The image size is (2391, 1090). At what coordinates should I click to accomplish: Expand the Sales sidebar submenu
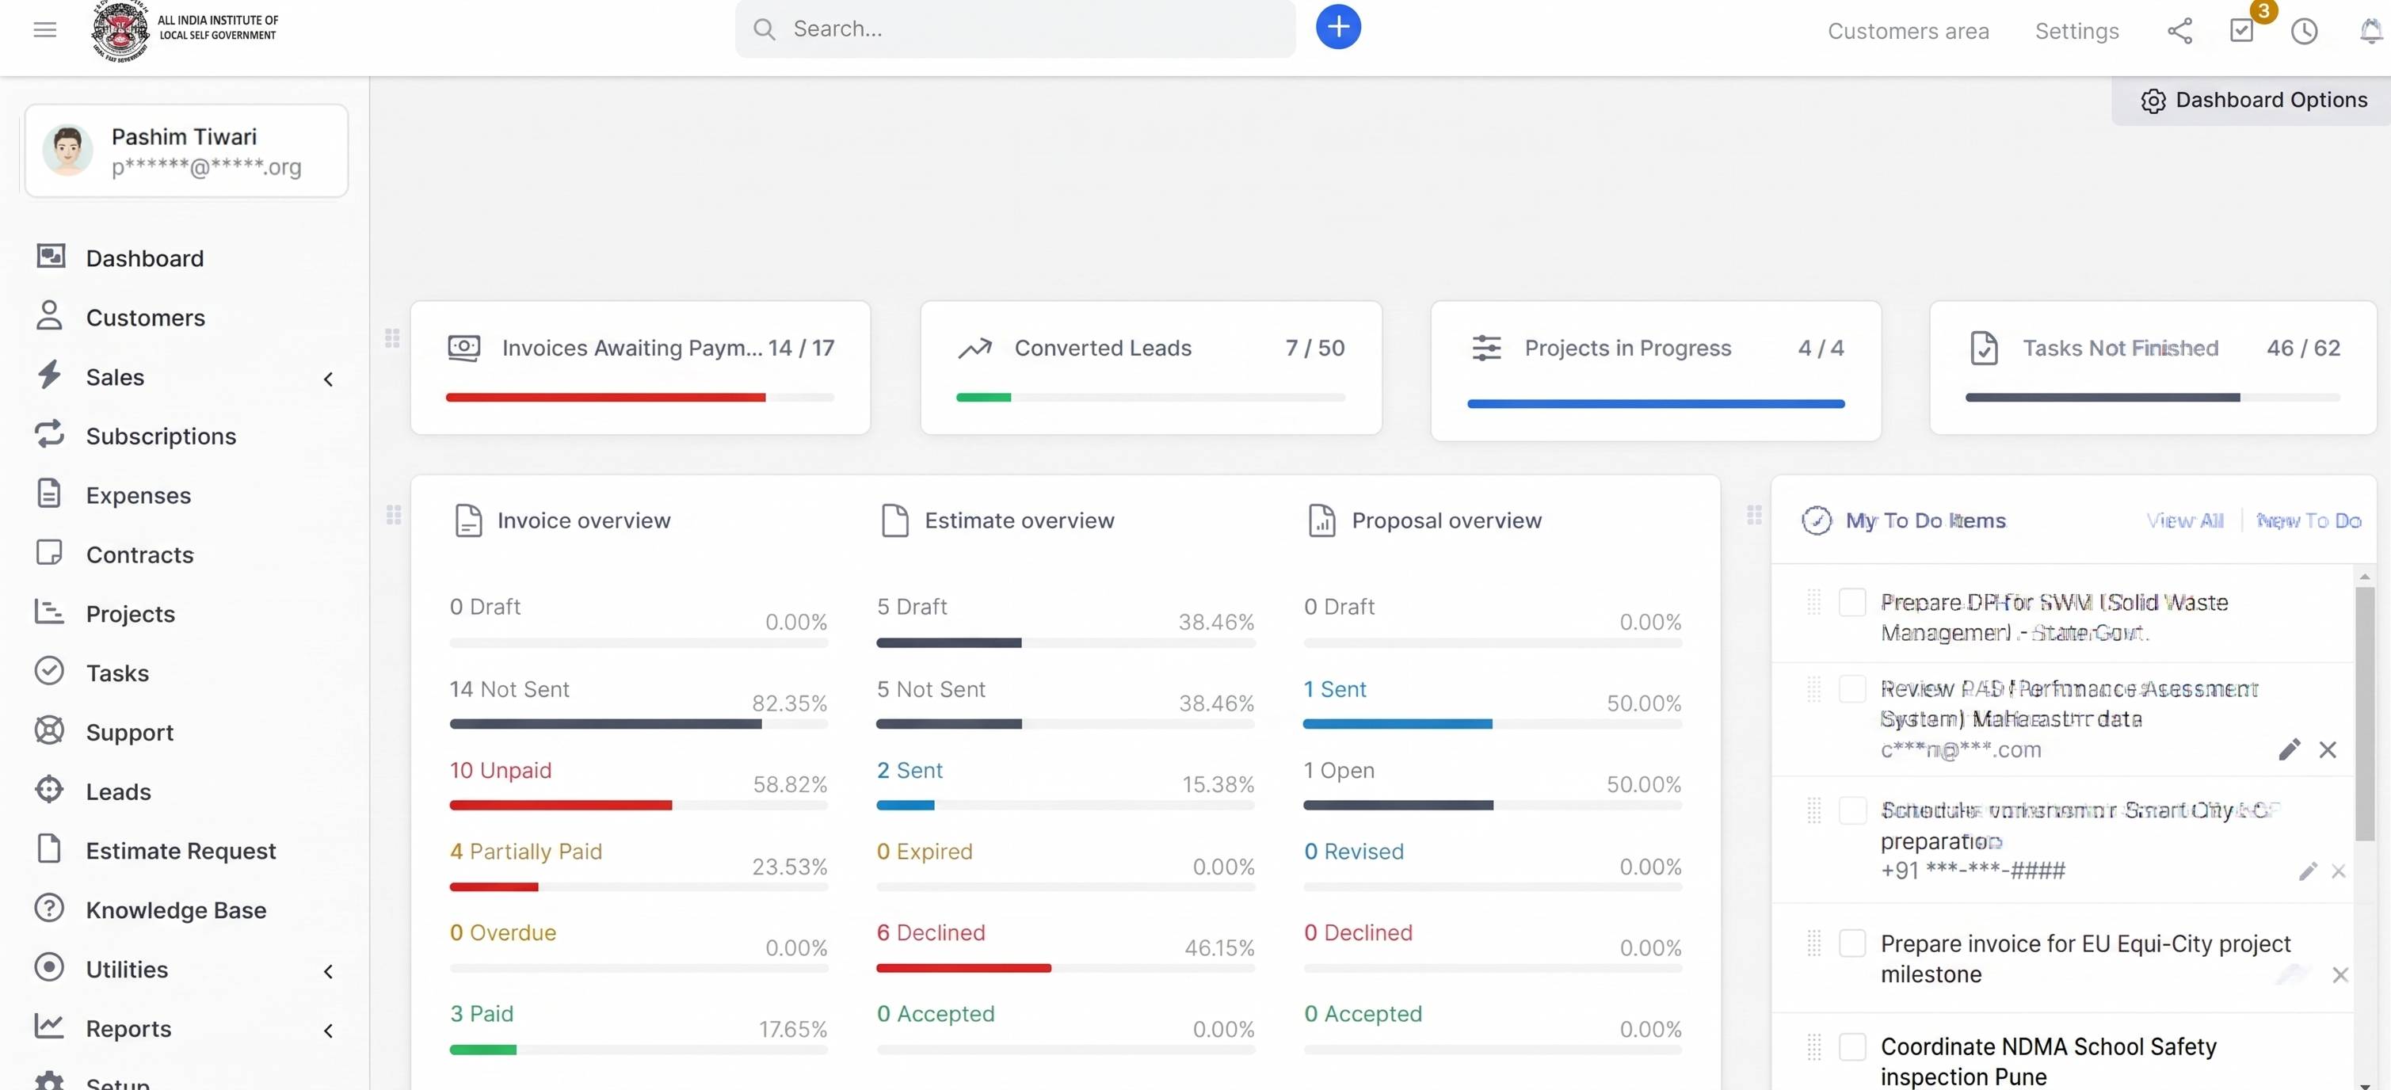click(329, 379)
